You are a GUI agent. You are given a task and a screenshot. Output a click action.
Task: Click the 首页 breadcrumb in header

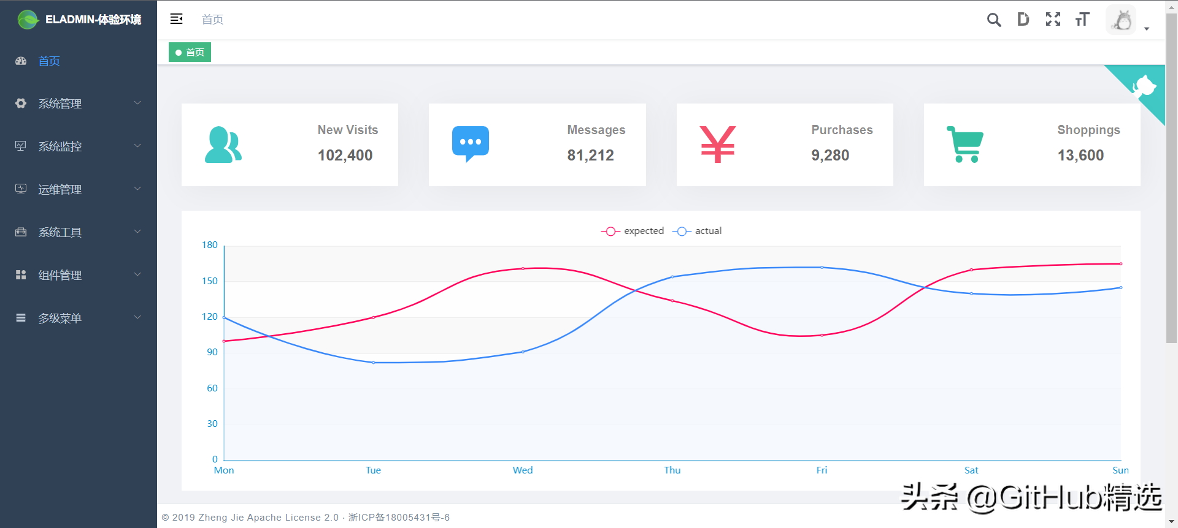[212, 20]
